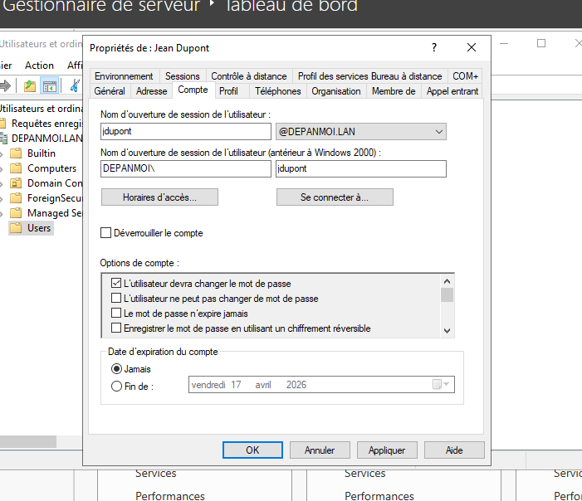This screenshot has width=582, height=501.
Task: Click the account options list down arrow
Action: 447,330
